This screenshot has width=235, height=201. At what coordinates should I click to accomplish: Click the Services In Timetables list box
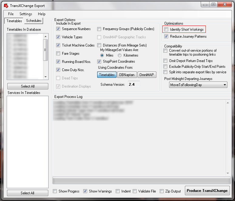(28, 142)
